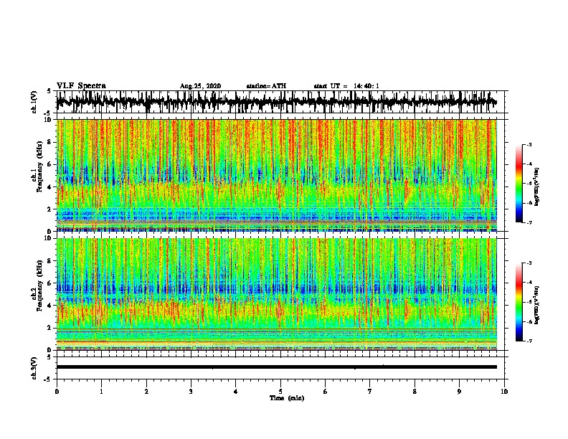Click time axis tick label "10"

[x=504, y=392]
